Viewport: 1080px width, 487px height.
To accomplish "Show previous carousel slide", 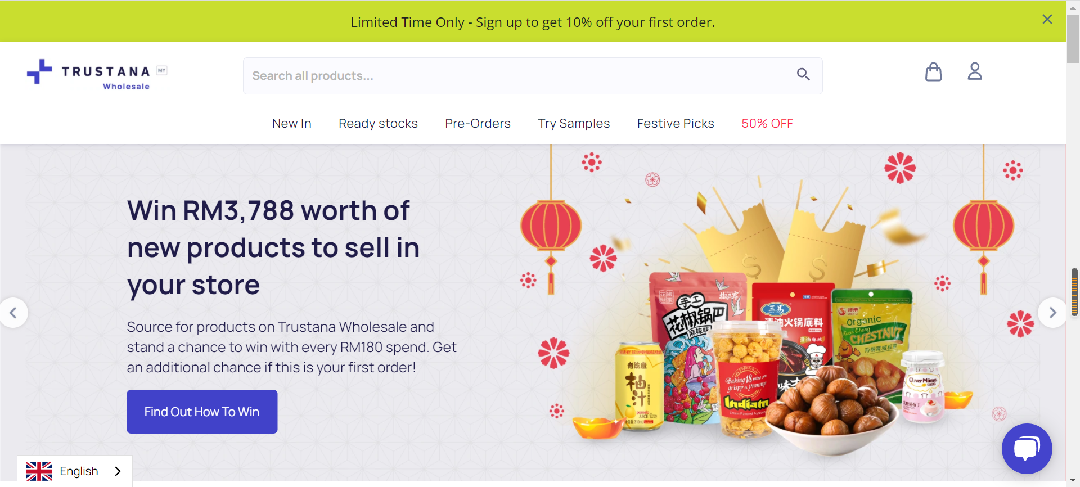I will [x=13, y=313].
